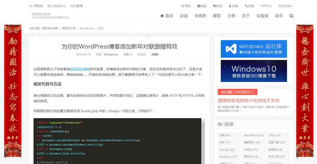Click Wordpress in the breadcrumb
This screenshot has width=317, height=164.
tap(87, 28)
